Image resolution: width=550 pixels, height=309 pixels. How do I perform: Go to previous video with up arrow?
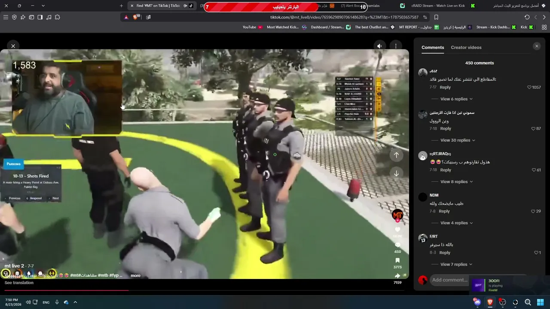pyautogui.click(x=396, y=155)
